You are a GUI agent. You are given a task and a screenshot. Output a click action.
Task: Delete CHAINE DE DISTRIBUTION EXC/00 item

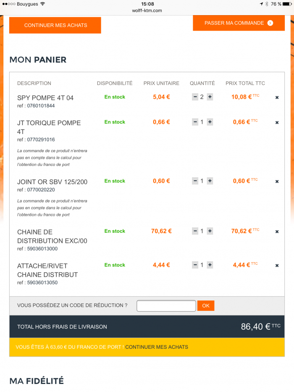[x=277, y=232]
